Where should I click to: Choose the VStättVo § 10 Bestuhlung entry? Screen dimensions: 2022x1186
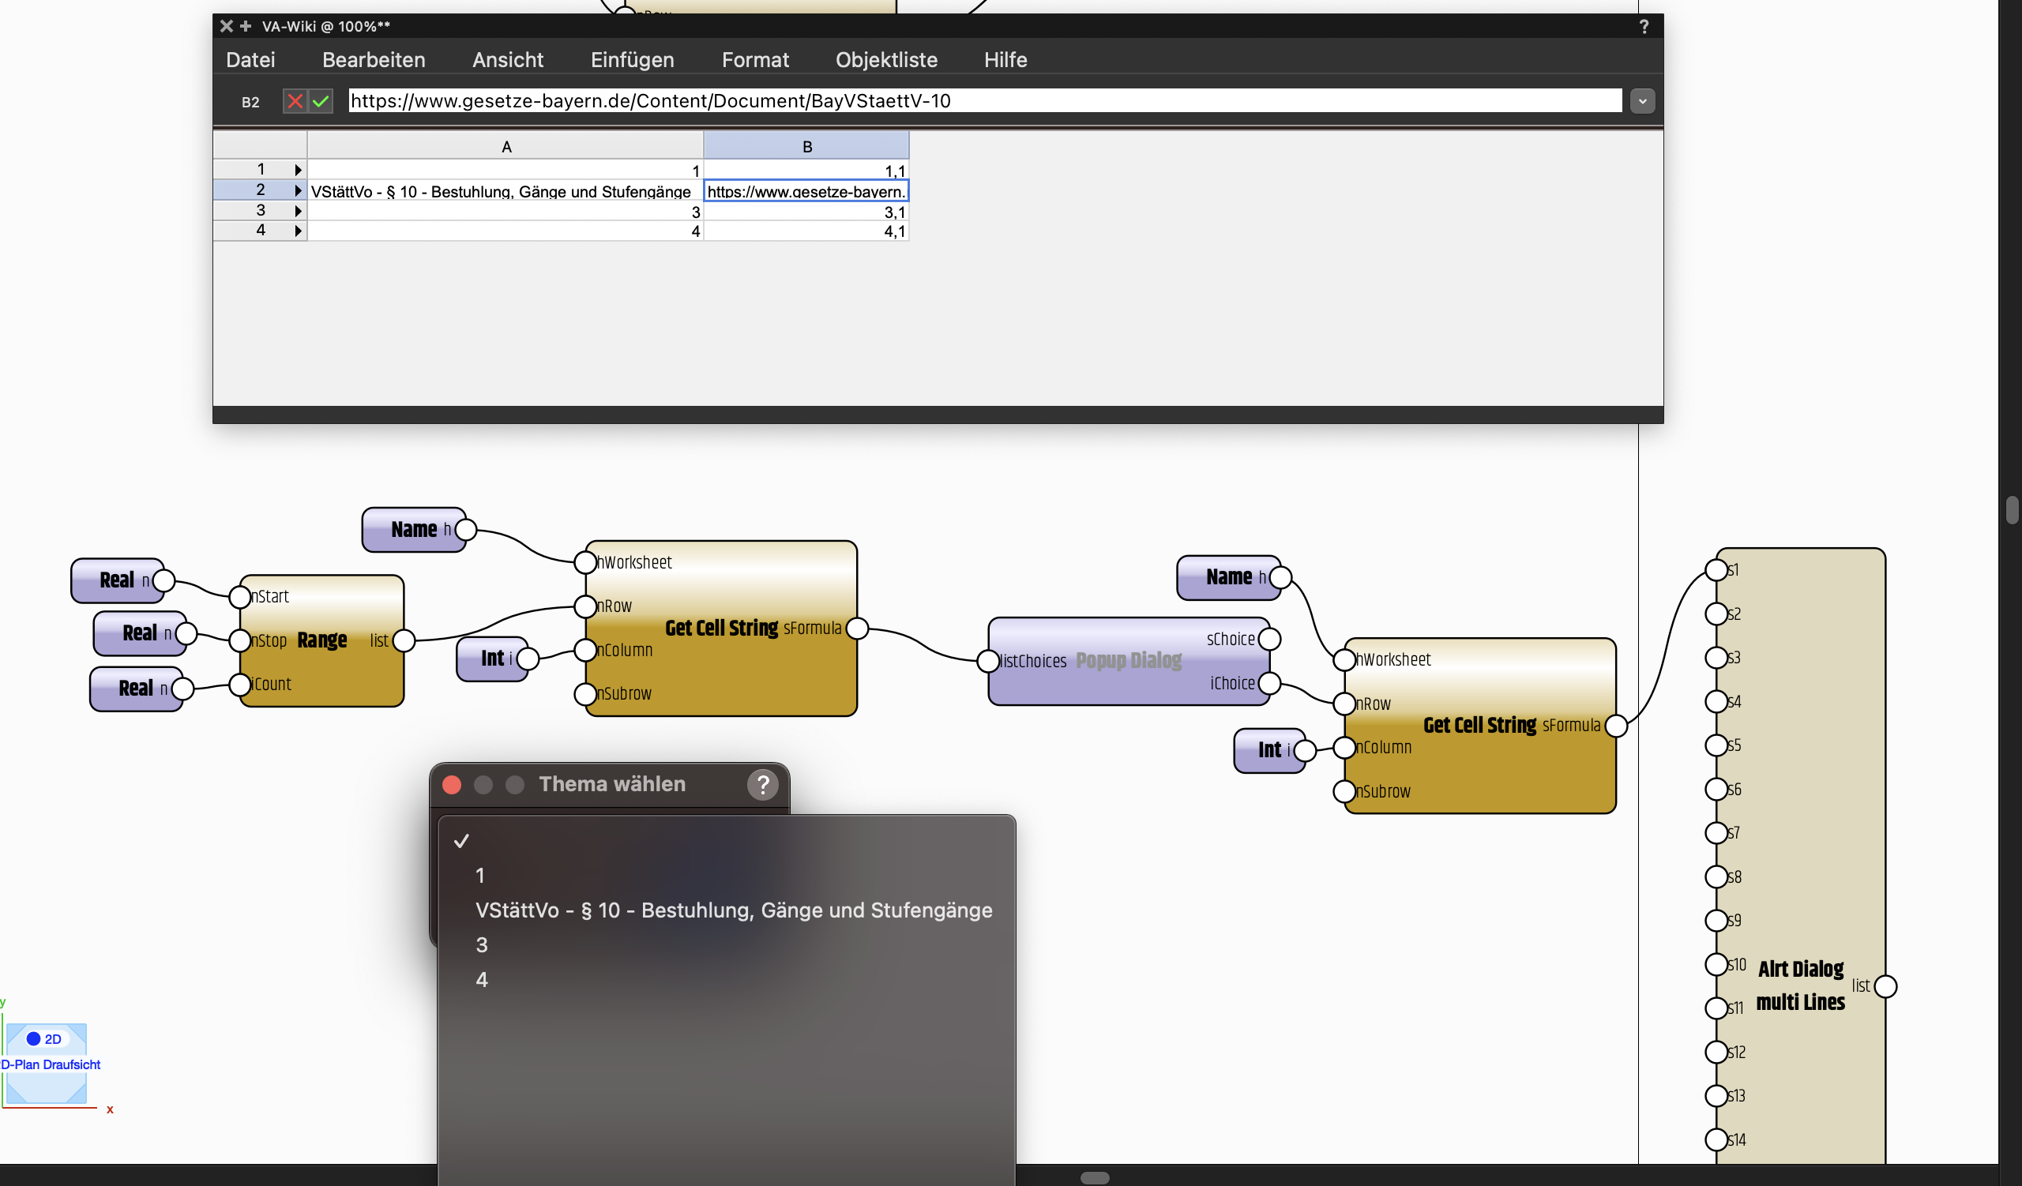(x=732, y=910)
